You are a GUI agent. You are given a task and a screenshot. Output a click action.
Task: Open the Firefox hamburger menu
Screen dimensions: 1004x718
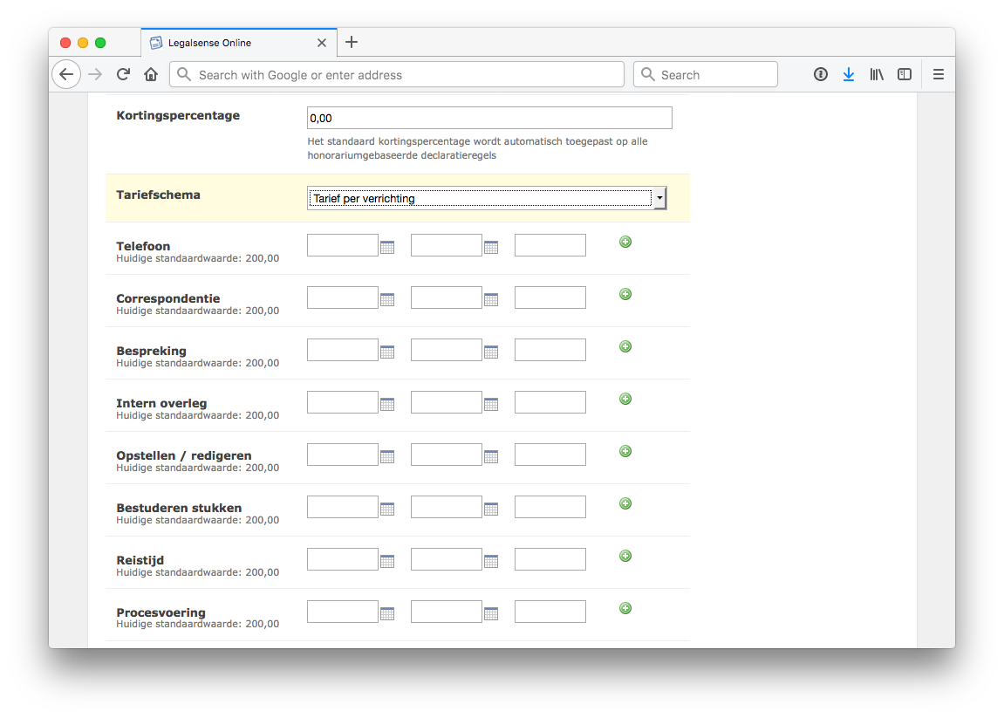coord(938,74)
